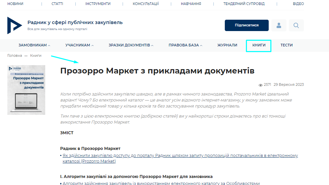Click the Radnyk portal logo icon

(14, 25)
